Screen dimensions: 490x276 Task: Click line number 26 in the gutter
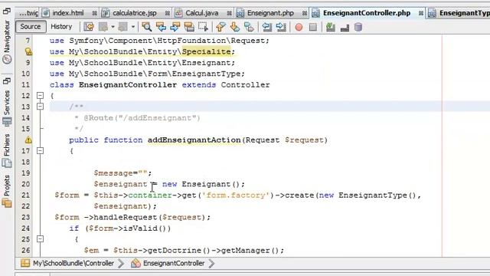pyautogui.click(x=25, y=251)
